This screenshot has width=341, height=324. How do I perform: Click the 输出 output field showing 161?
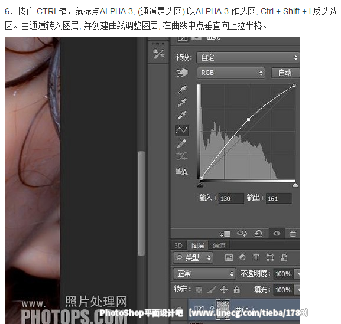click(x=278, y=198)
